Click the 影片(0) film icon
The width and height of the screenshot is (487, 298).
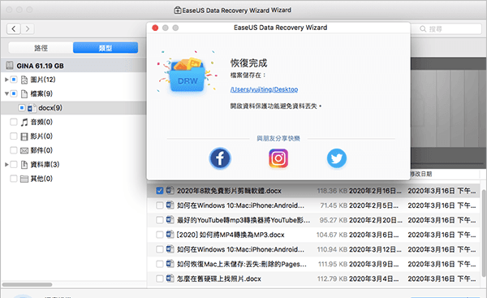point(24,136)
